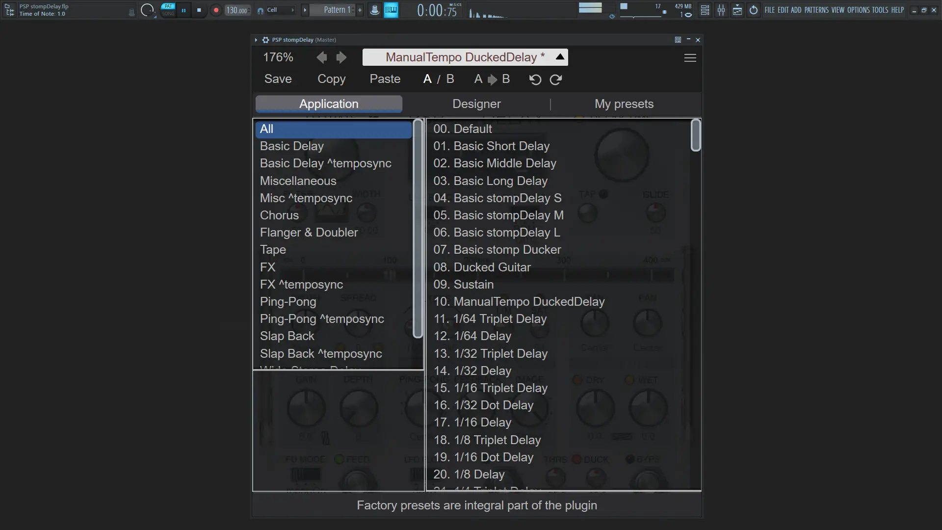Click the redo arrow in plugin
This screenshot has width=942, height=530.
(x=555, y=79)
